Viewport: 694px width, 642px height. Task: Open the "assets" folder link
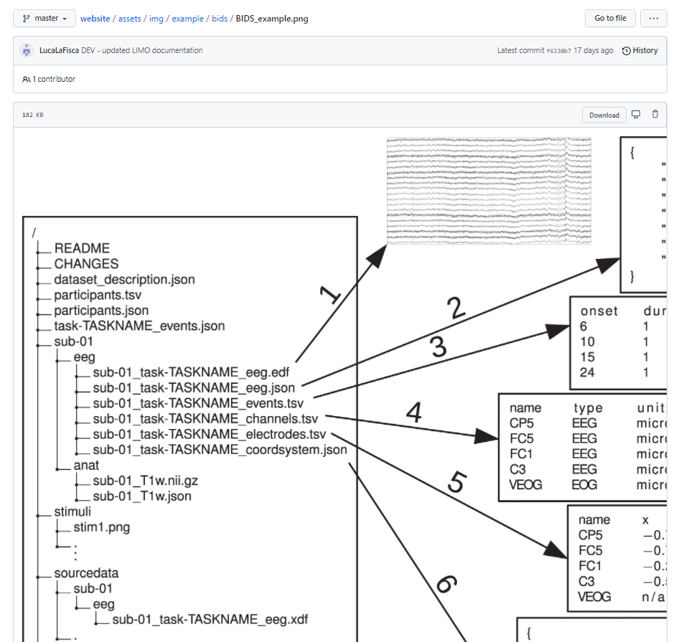[x=129, y=18]
